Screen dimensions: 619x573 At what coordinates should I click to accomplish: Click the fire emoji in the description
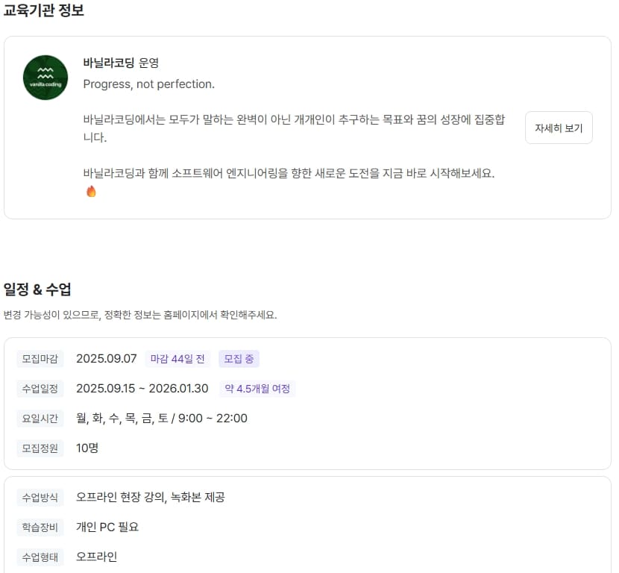pos(90,191)
